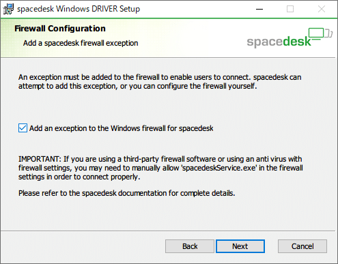Click 'Add a spacedesk firewall exception' subtitle
The height and width of the screenshot is (264, 338).
[x=81, y=43]
